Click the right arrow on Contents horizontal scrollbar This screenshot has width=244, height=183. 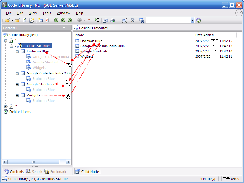pyautogui.click(x=68, y=162)
